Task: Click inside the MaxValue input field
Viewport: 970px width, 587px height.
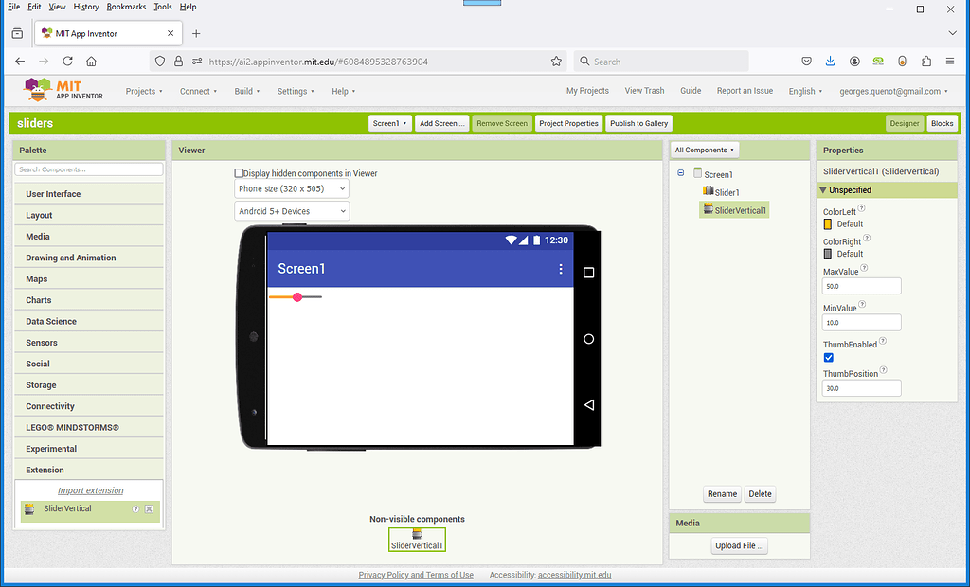Action: (x=861, y=285)
